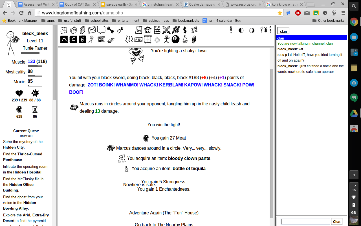Open Google Drive from the shelf
This screenshot has height=226, width=361.
tap(354, 114)
